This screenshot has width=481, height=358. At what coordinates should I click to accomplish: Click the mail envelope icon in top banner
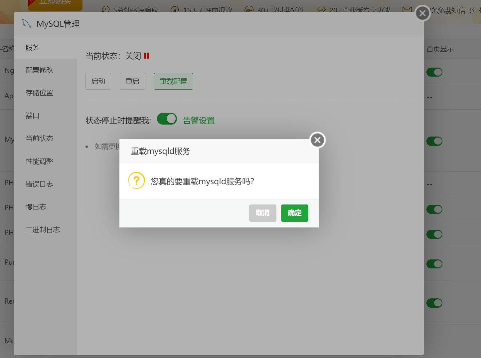(x=407, y=9)
